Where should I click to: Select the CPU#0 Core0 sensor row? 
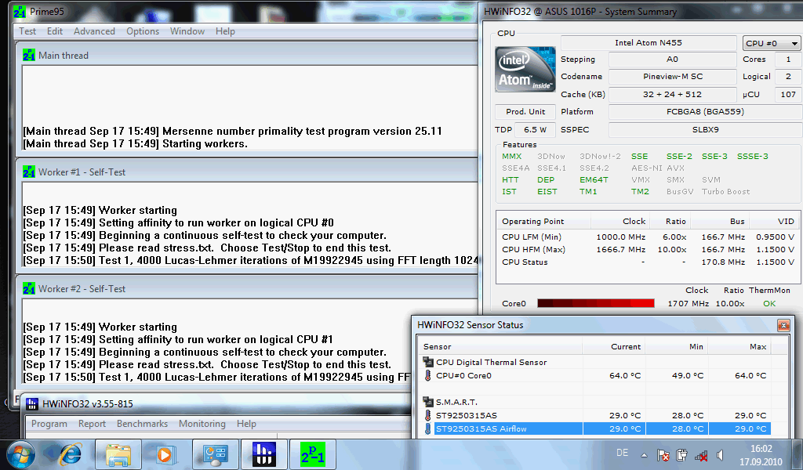[x=597, y=375]
